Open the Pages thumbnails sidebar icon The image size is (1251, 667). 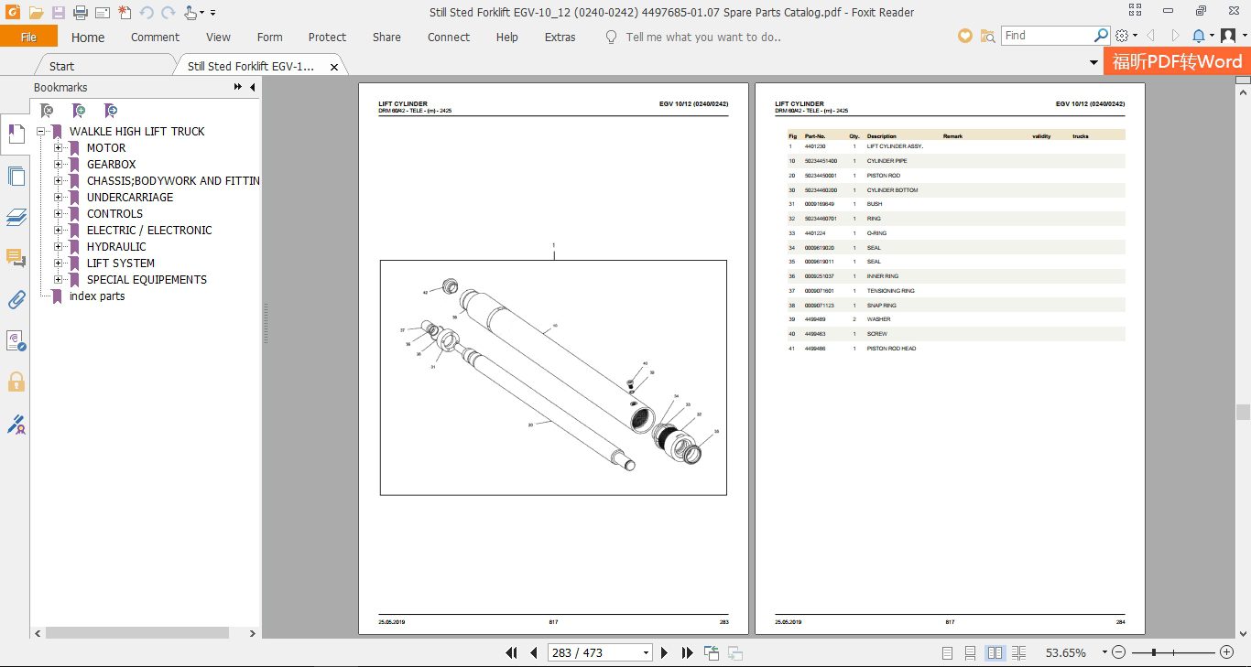(16, 178)
